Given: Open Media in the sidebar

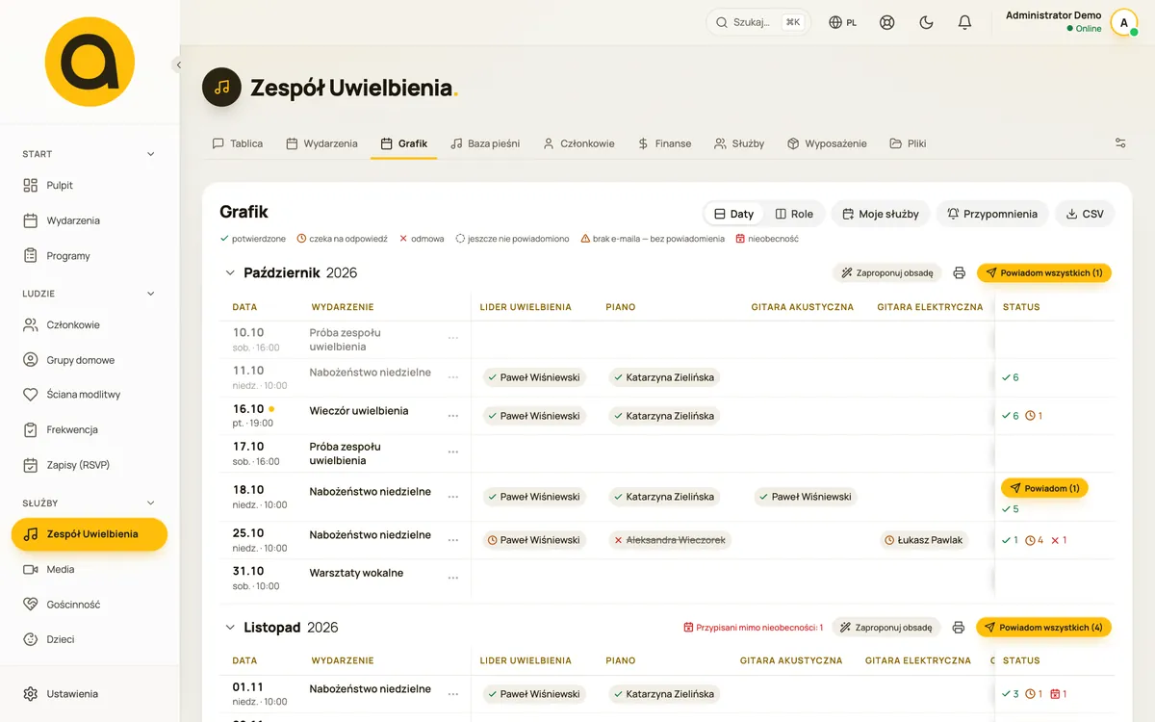Looking at the screenshot, I should (x=90, y=569).
